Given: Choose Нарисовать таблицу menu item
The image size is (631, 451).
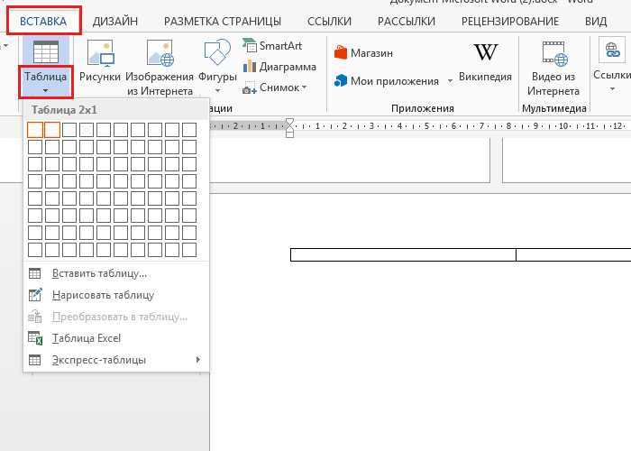Looking at the screenshot, I should (x=116, y=295).
